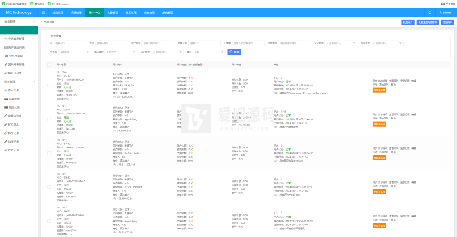Click orange 修复手机号 button for ID 2842
Screen dimensions: 457x237
click(x=379, y=226)
